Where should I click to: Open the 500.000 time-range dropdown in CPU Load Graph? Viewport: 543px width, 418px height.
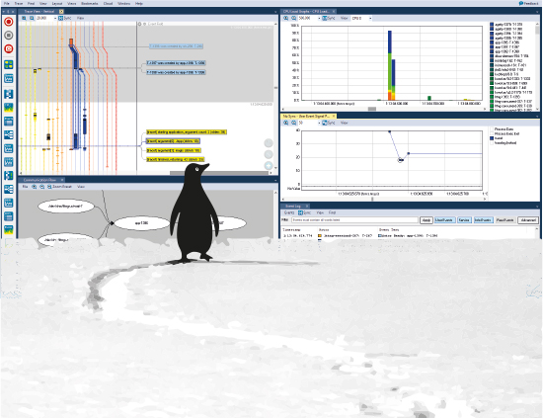pos(319,18)
